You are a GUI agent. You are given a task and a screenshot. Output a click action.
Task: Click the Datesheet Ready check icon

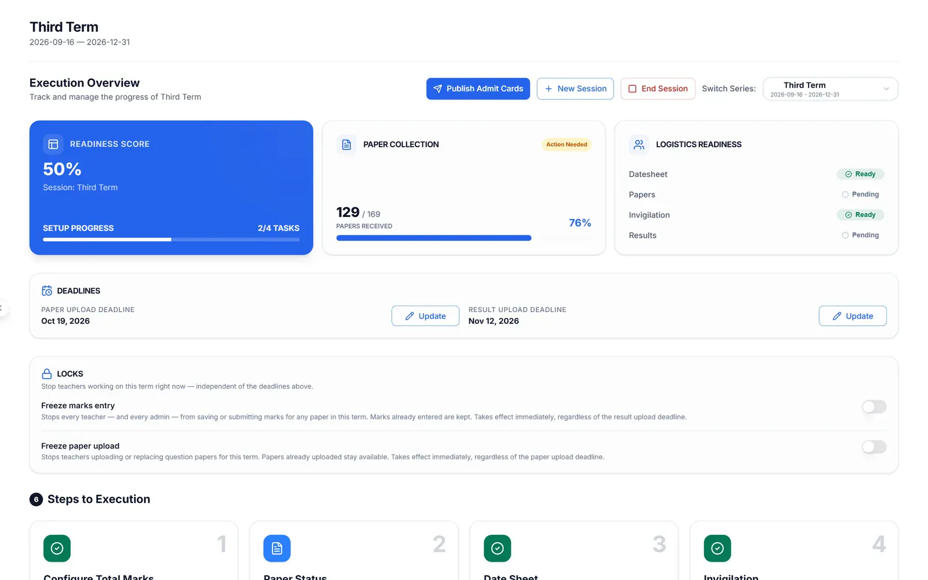849,174
